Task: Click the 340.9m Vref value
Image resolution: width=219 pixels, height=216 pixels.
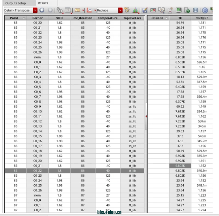Action: click(202, 171)
